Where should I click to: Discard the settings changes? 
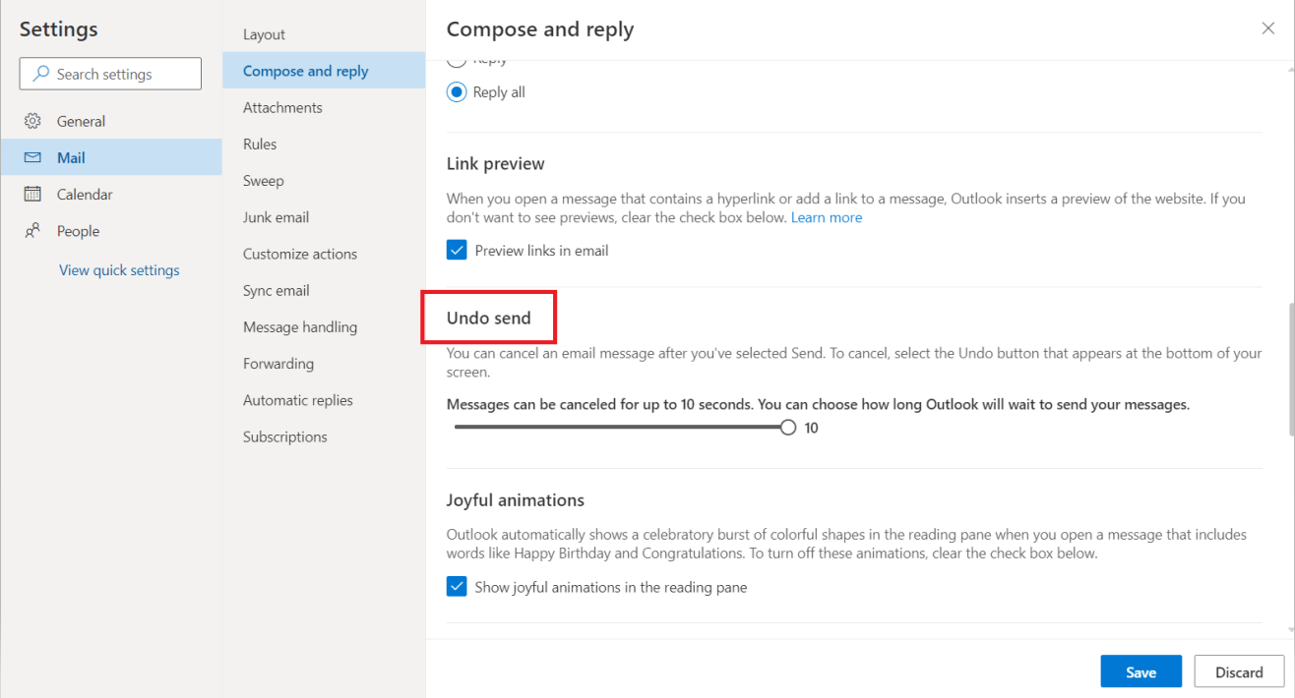[x=1239, y=671]
